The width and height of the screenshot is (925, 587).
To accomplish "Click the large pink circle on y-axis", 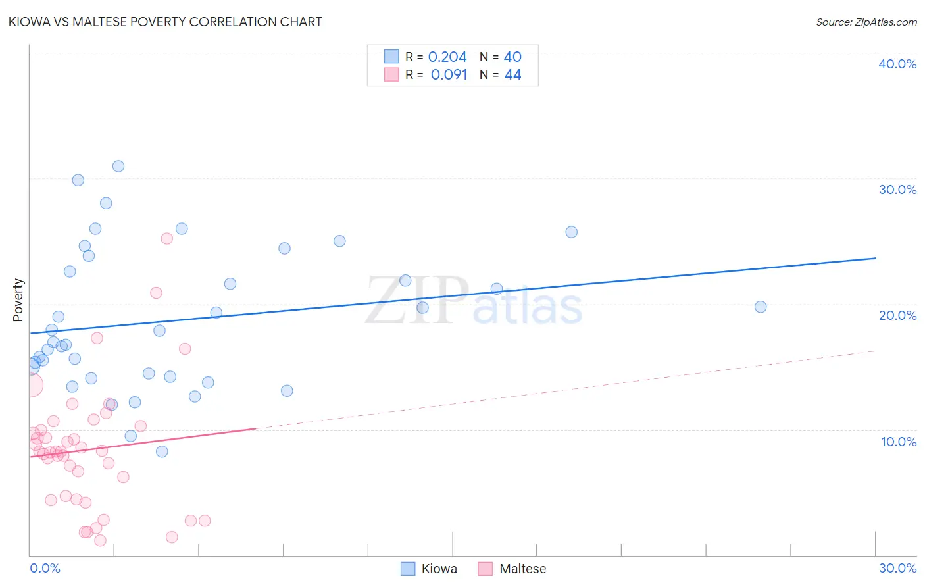I will [32, 385].
